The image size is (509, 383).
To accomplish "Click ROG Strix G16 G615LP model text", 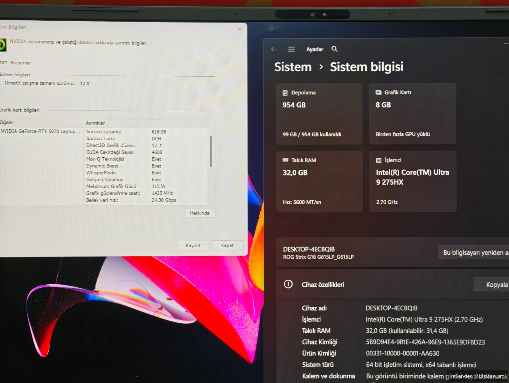I will pyautogui.click(x=318, y=257).
